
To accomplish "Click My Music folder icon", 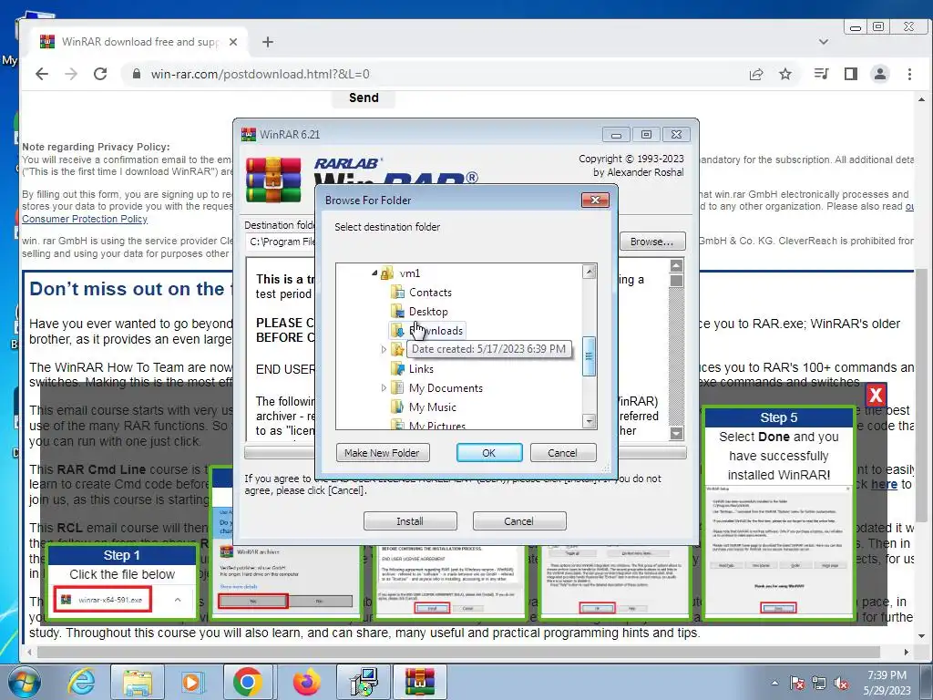I will 397,407.
